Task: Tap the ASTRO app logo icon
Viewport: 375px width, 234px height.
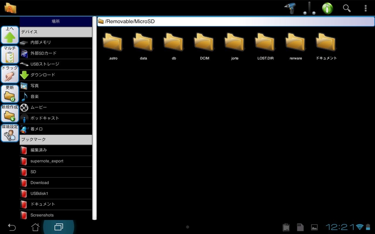Action: (11, 8)
